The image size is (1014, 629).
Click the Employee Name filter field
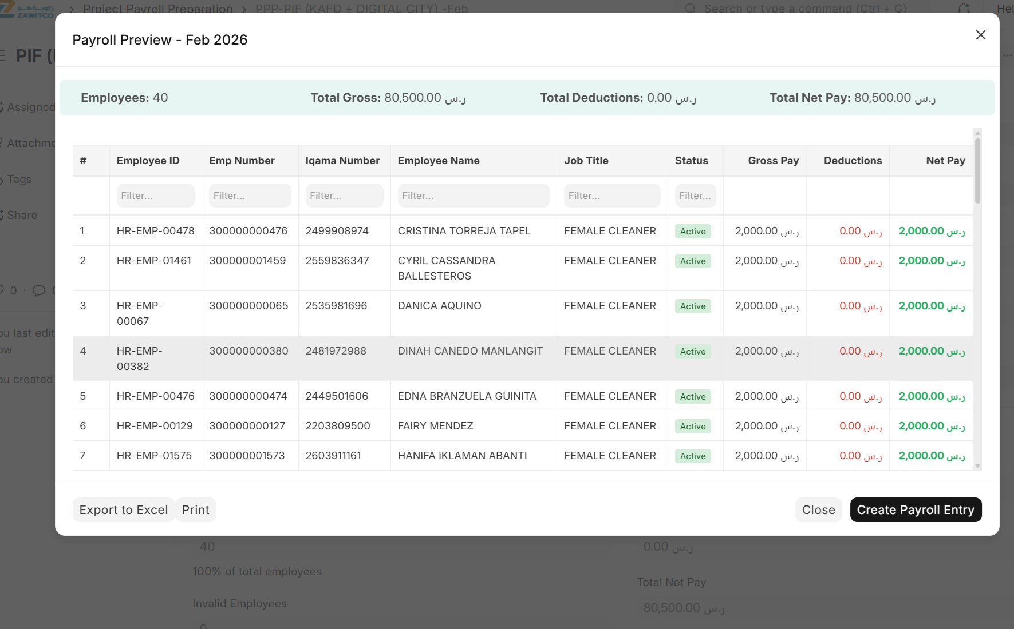pyautogui.click(x=473, y=196)
